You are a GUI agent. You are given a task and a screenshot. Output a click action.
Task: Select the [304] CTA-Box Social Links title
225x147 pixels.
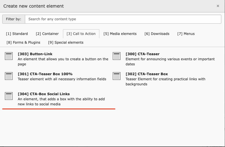tap(44, 94)
